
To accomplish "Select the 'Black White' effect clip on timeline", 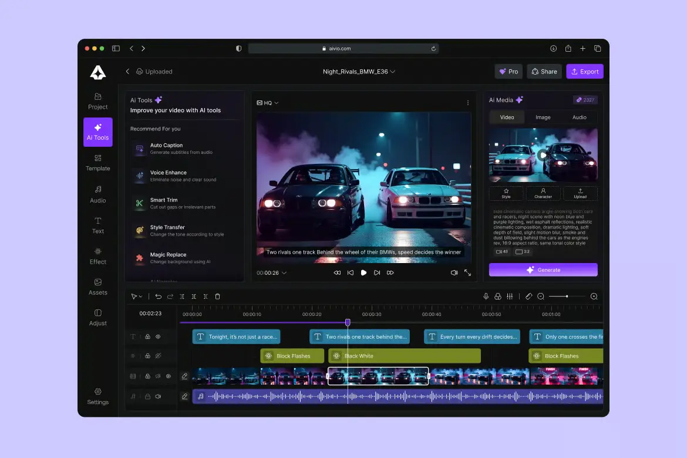I will 404,356.
